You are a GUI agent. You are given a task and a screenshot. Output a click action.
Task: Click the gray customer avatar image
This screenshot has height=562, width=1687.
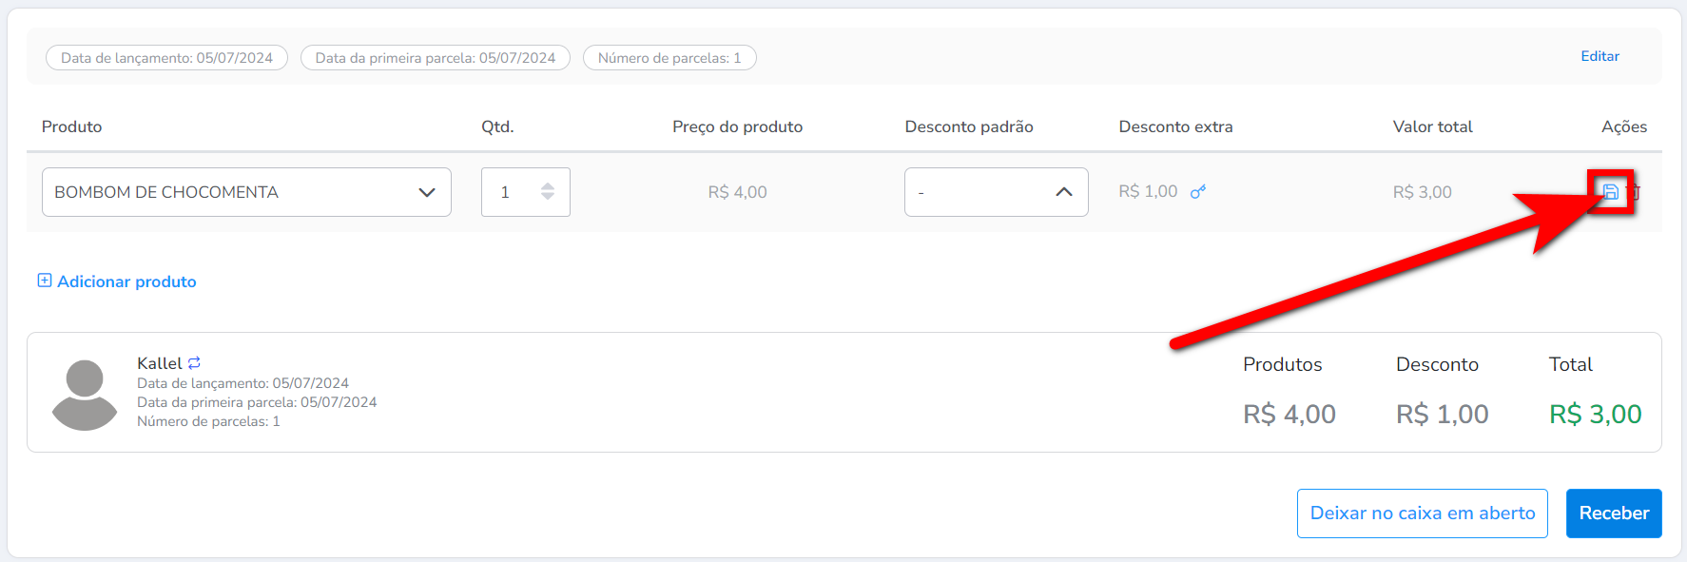(85, 394)
